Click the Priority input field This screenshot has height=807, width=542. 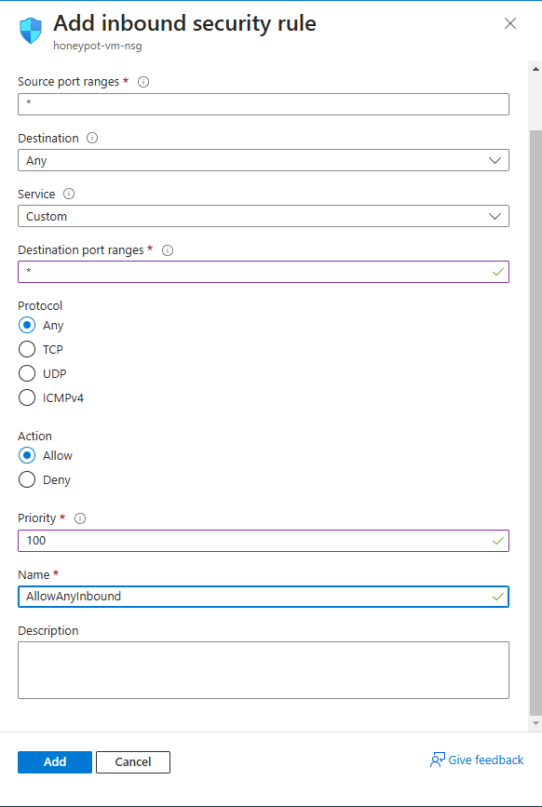click(264, 541)
